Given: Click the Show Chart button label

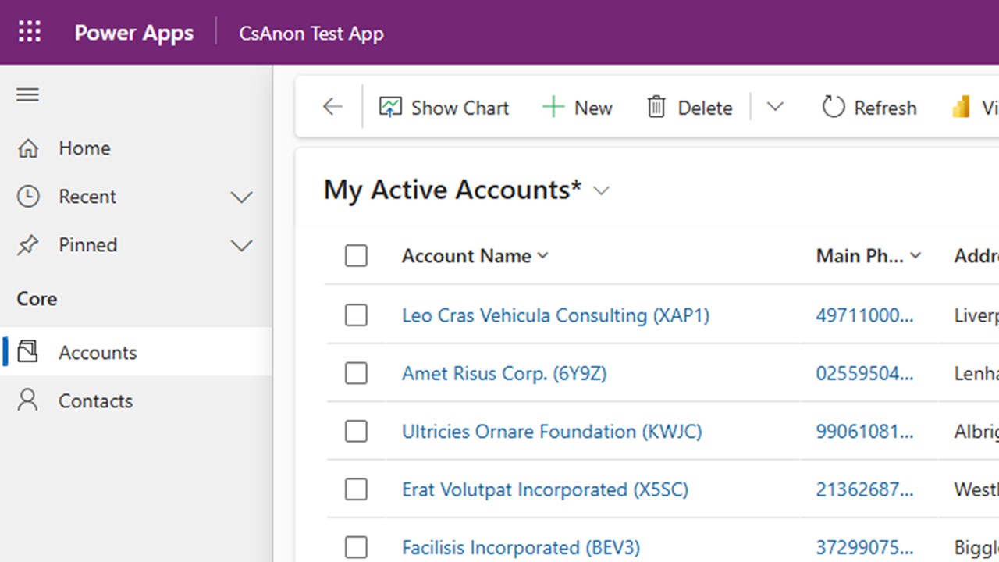Looking at the screenshot, I should 460,108.
